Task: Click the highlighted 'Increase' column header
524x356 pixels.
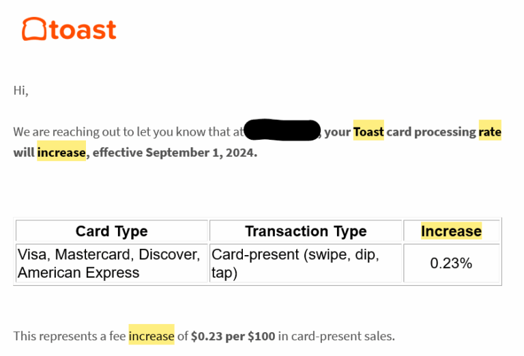Action: [x=451, y=231]
